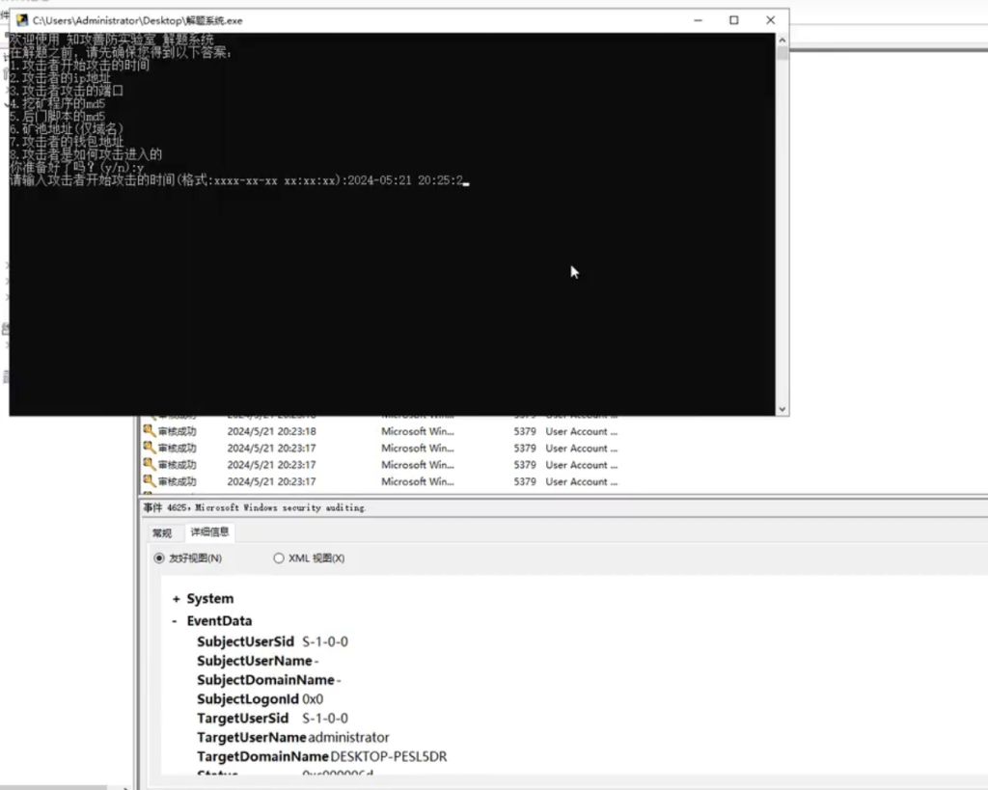Click the SubjectDomainName field label
Image resolution: width=988 pixels, height=790 pixels.
point(265,680)
